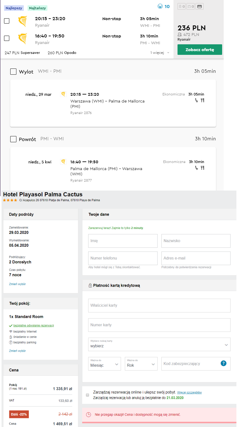Click meal icon for the 3h 05min segment
The height and width of the screenshot is (427, 237).
click(x=203, y=100)
